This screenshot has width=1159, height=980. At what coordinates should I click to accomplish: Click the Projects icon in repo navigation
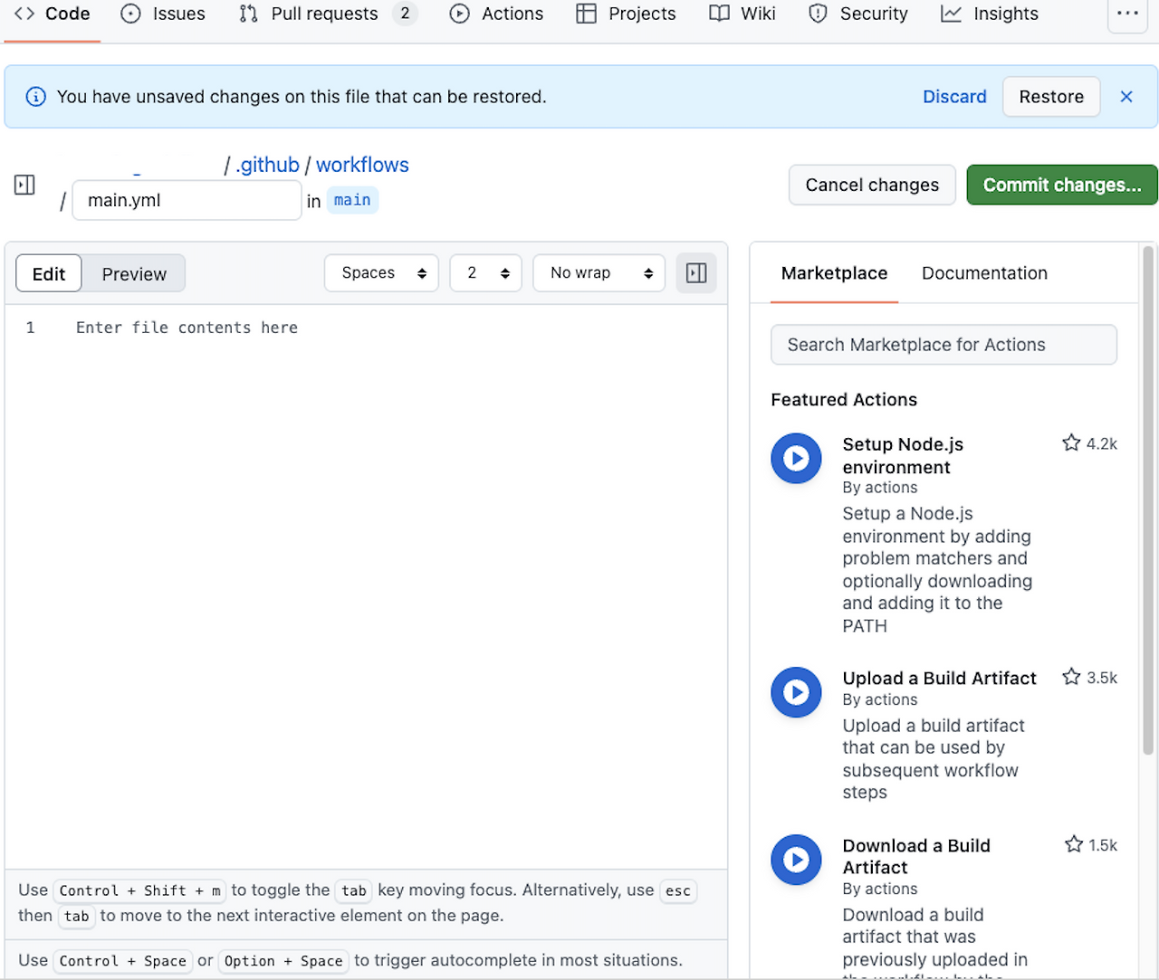[x=585, y=14]
